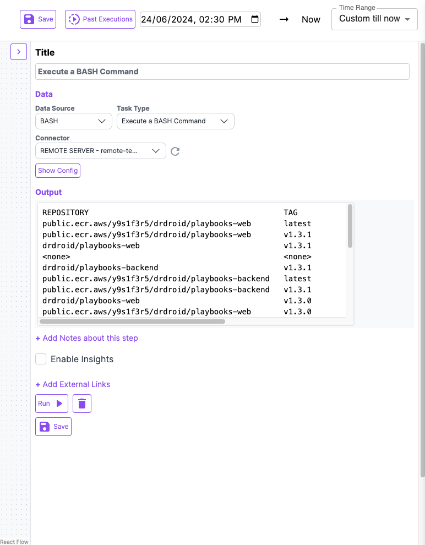
Task: Click the Output section heading
Action: click(48, 192)
